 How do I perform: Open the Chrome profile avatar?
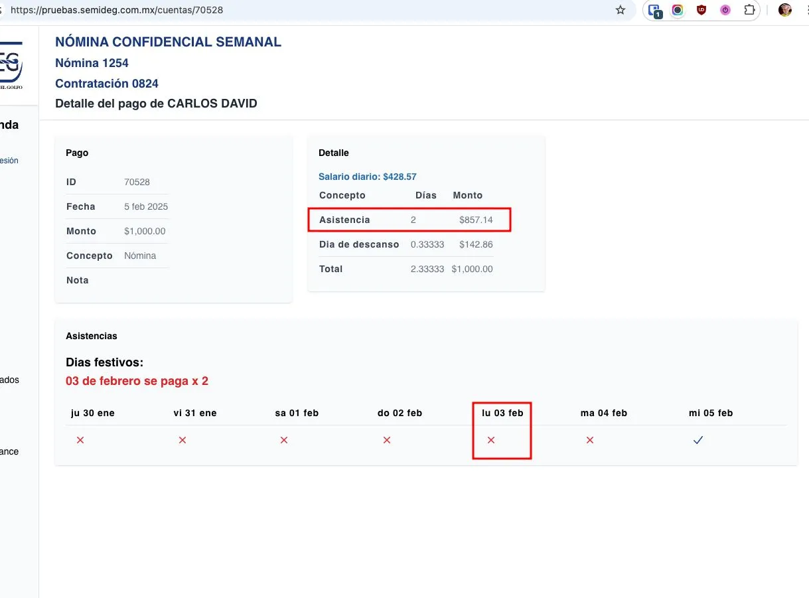[785, 10]
